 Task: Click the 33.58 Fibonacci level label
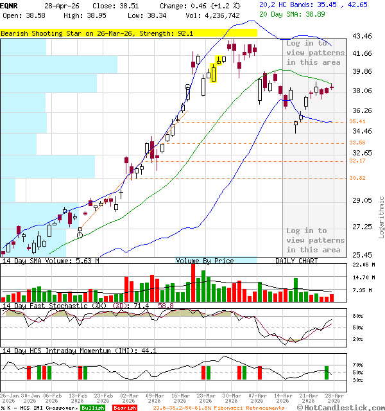tap(357, 143)
